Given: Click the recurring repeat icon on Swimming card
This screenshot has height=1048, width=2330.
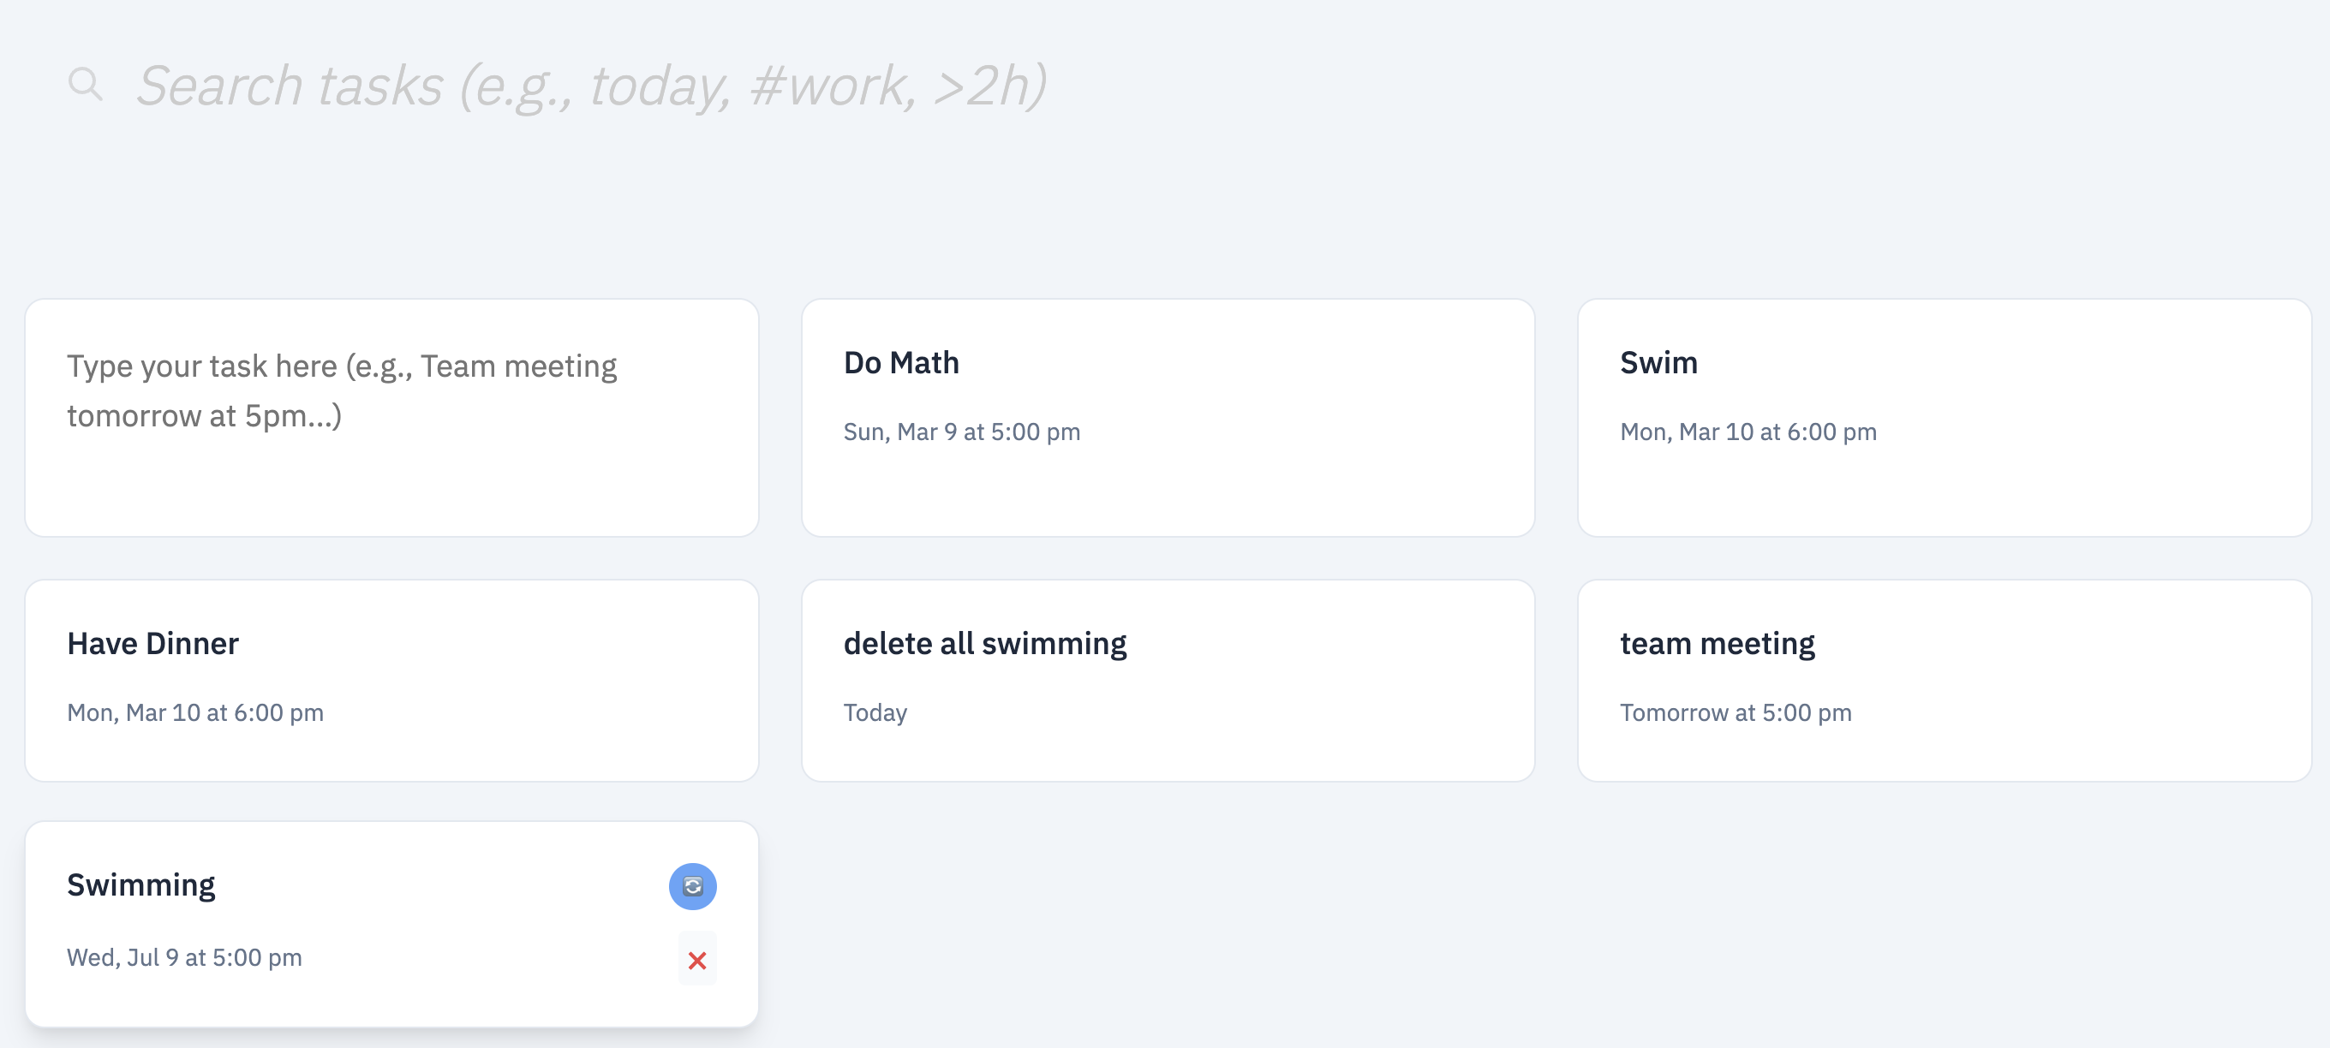Looking at the screenshot, I should [695, 886].
